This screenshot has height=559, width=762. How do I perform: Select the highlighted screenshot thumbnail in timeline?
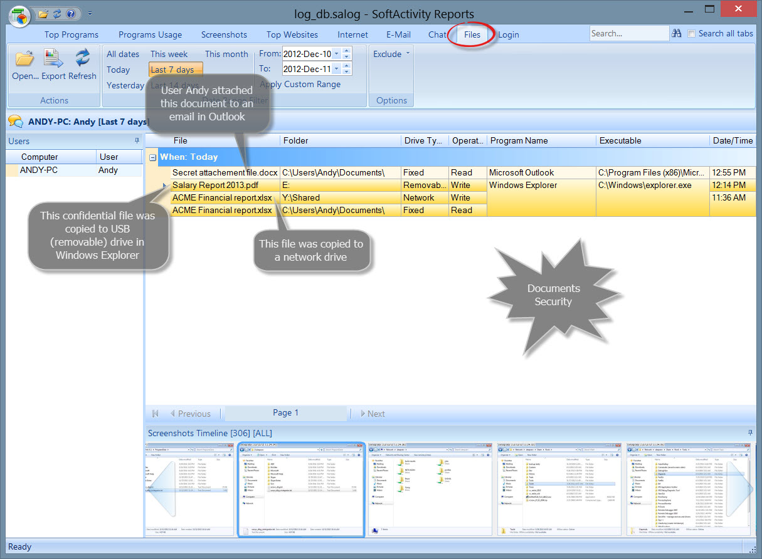[x=302, y=489]
